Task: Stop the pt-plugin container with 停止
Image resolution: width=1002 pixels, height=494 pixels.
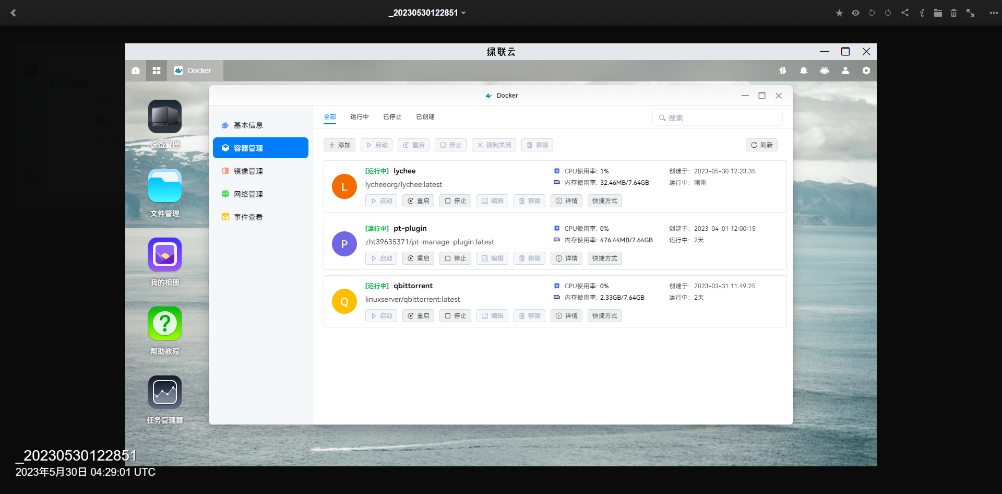Action: point(455,258)
